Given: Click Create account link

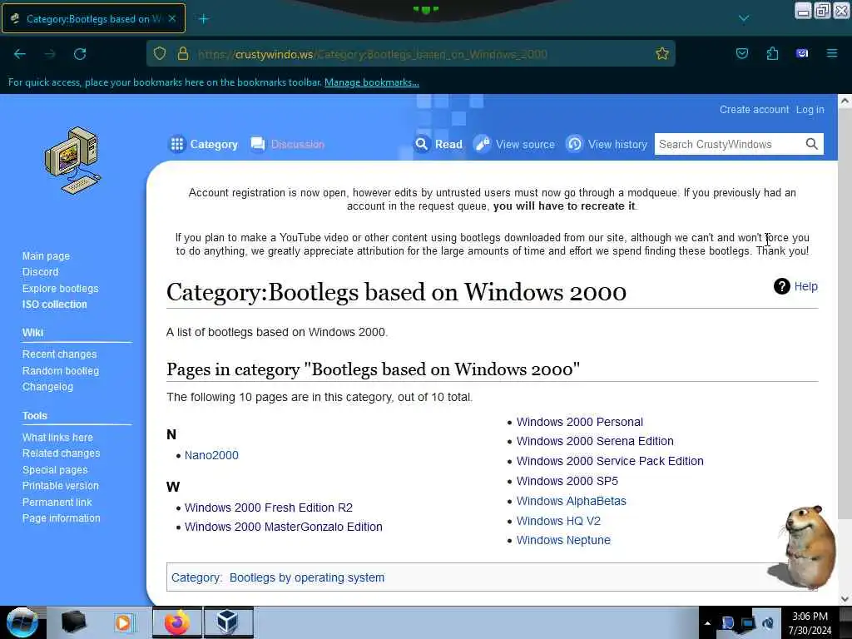Looking at the screenshot, I should click(754, 110).
